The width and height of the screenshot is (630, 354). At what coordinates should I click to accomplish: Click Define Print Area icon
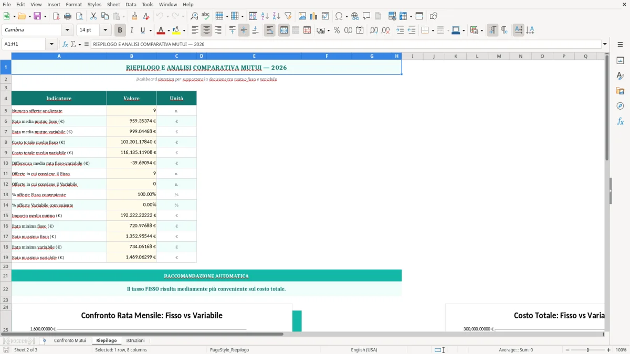[392, 16]
